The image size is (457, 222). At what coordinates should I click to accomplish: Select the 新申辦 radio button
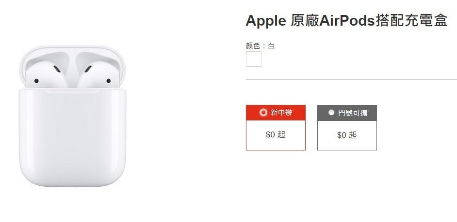click(263, 113)
